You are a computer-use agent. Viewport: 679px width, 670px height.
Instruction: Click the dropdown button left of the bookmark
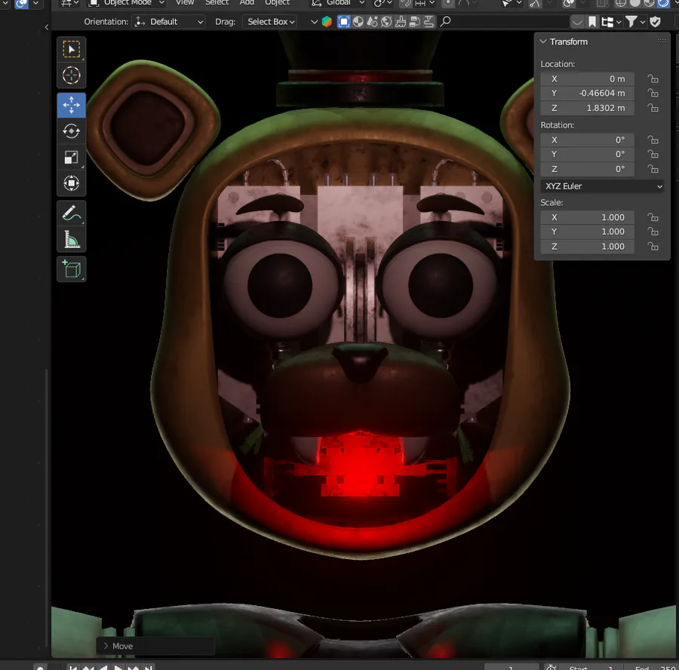click(x=577, y=22)
